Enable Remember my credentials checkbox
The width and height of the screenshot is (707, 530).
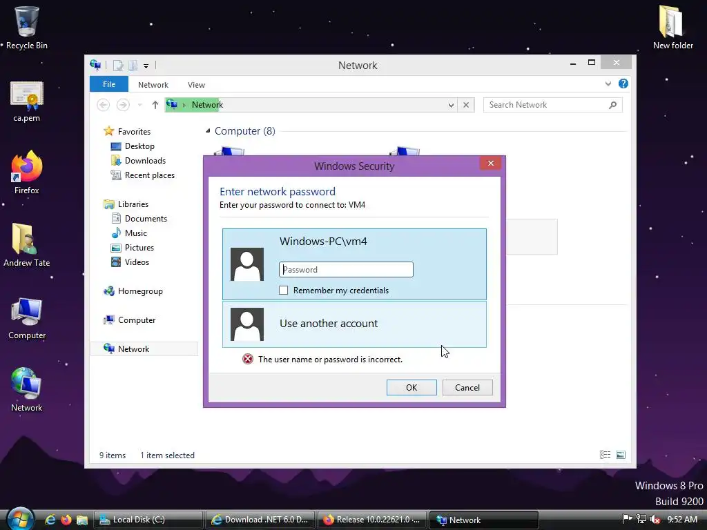pos(283,291)
